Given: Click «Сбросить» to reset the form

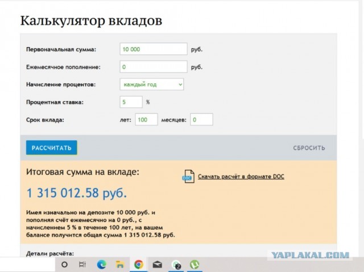Looking at the screenshot, I should [x=309, y=148].
